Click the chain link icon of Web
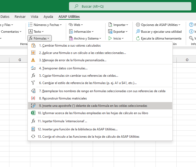Viewport: 196px width, 167px height. tap(71, 25)
